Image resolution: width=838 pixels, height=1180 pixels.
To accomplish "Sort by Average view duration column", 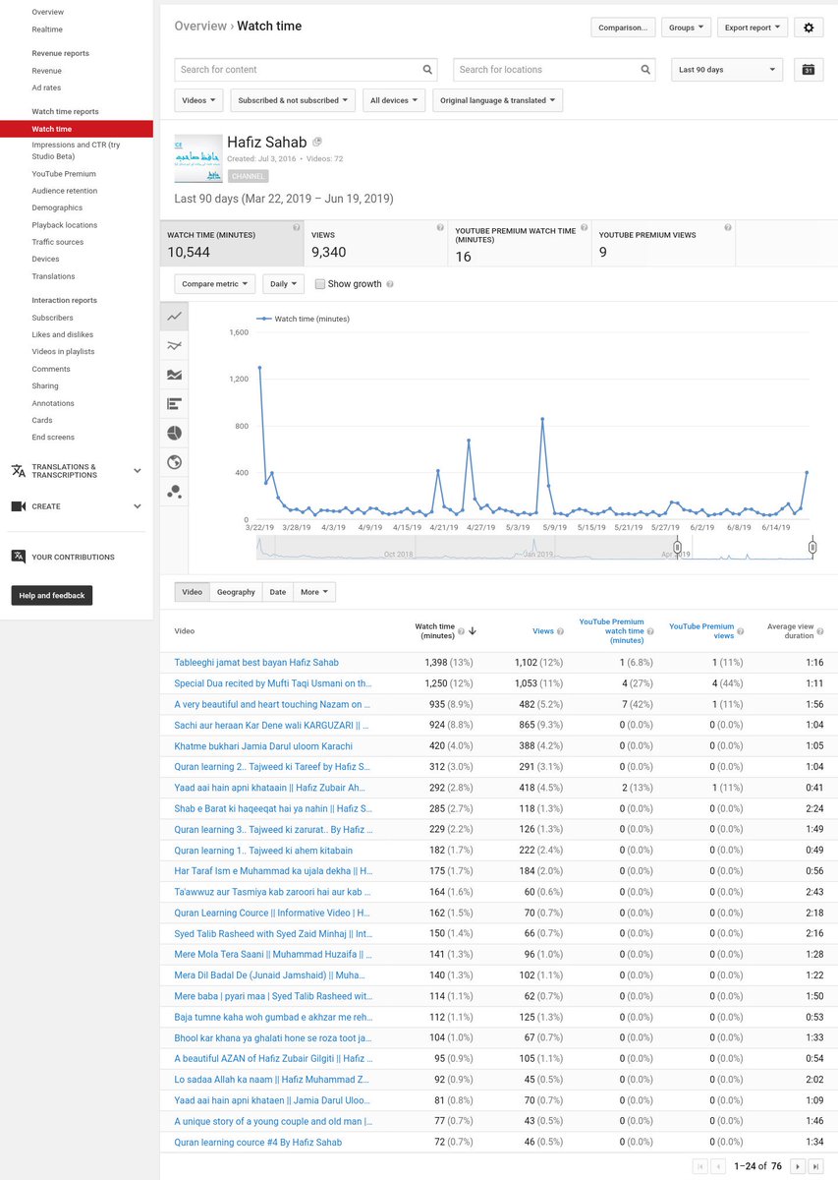I will 790,631.
